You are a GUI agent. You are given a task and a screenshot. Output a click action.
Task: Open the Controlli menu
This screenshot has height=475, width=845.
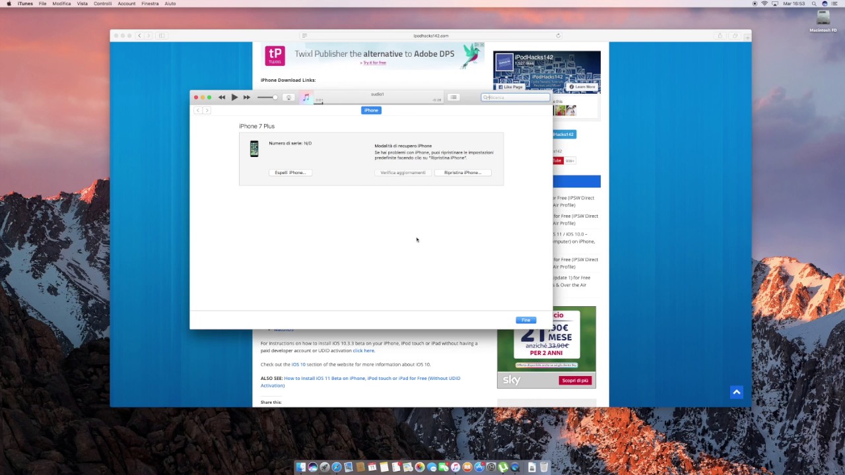point(103,3)
